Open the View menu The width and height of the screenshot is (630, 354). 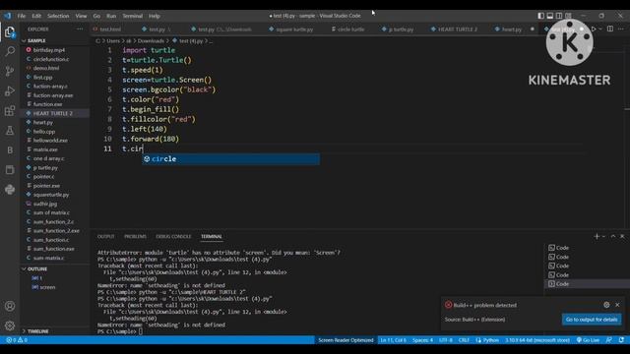coord(81,16)
